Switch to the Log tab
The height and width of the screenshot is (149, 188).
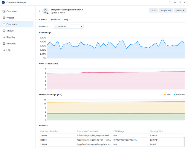(66, 20)
